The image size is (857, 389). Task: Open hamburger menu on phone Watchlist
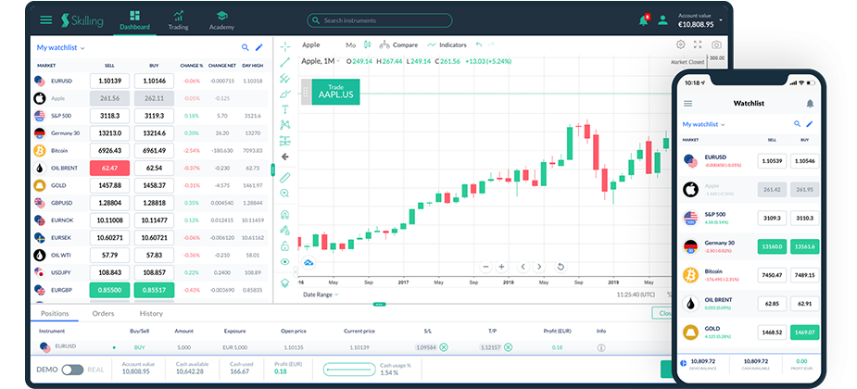point(688,103)
